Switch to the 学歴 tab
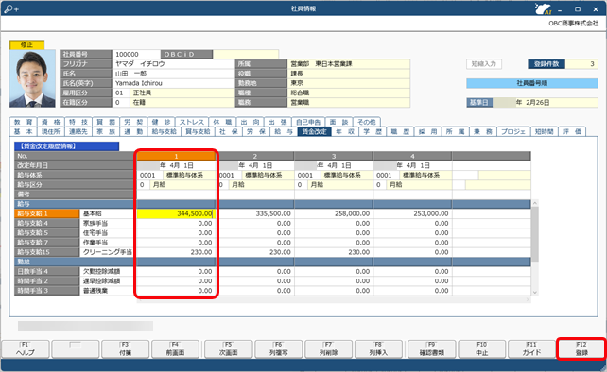Viewport: 607px width, 372px height. (373, 131)
